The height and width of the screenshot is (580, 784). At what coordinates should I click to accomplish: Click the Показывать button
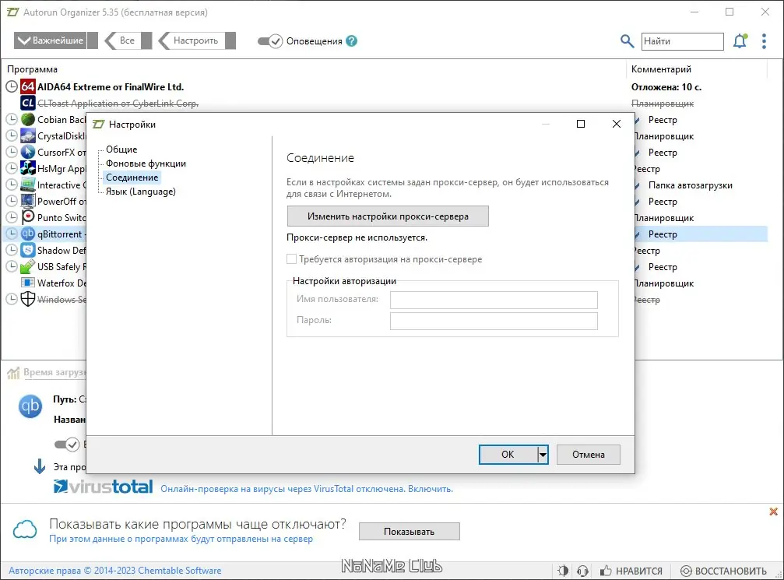pos(409,532)
